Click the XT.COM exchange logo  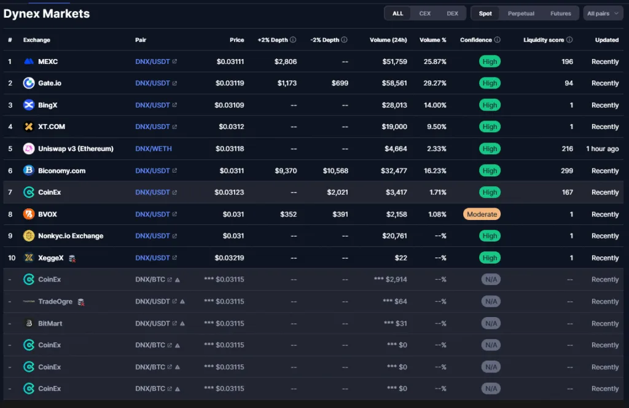point(29,127)
